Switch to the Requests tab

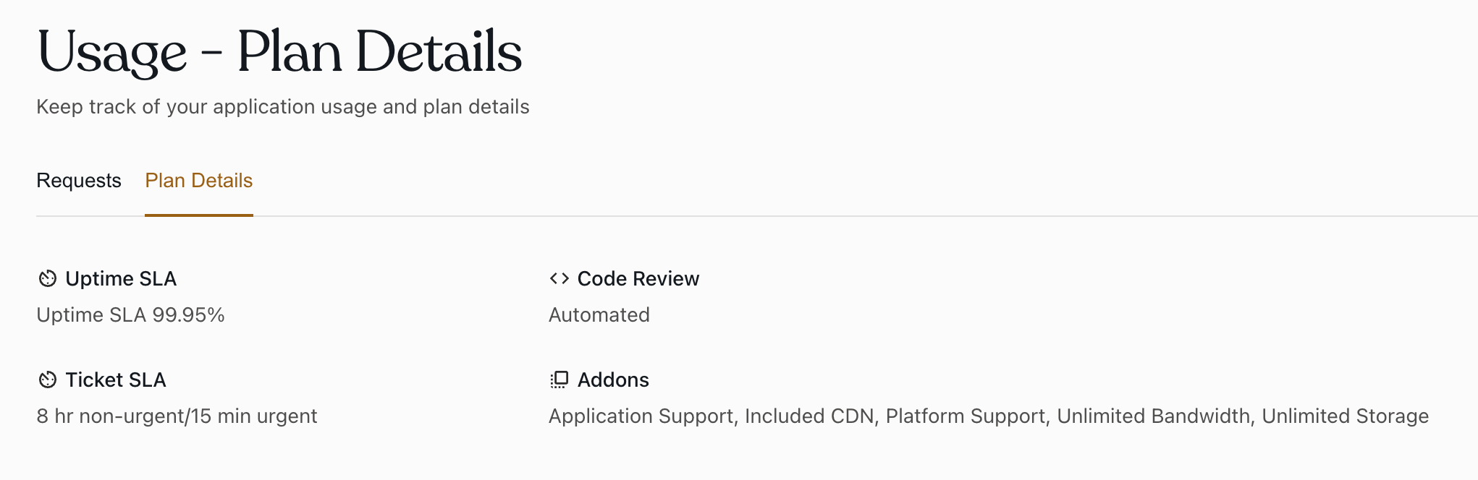pyautogui.click(x=79, y=180)
